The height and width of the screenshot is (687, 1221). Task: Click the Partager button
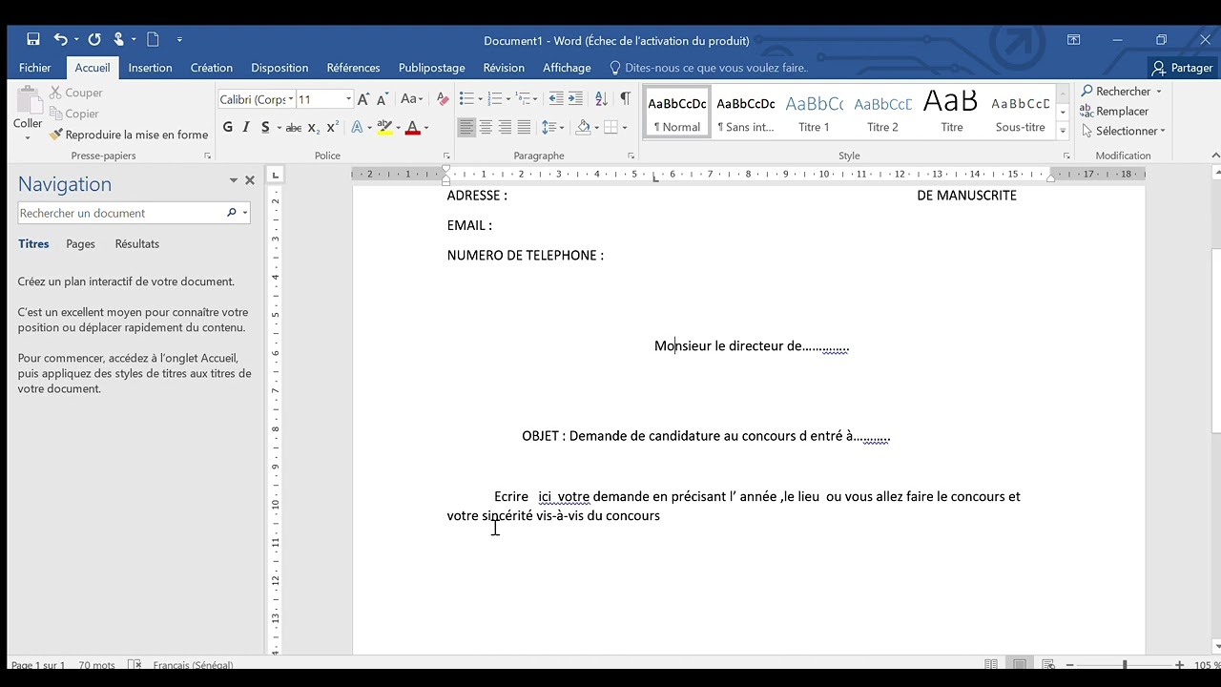(x=1182, y=68)
